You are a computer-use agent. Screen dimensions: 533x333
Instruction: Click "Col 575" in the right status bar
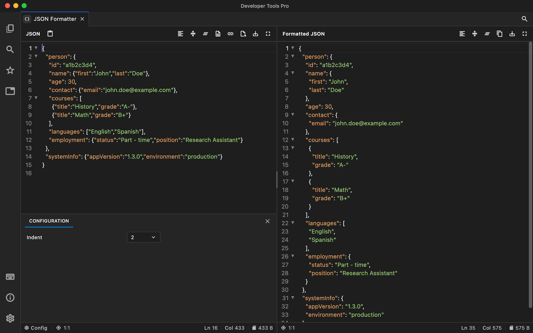[x=492, y=328]
